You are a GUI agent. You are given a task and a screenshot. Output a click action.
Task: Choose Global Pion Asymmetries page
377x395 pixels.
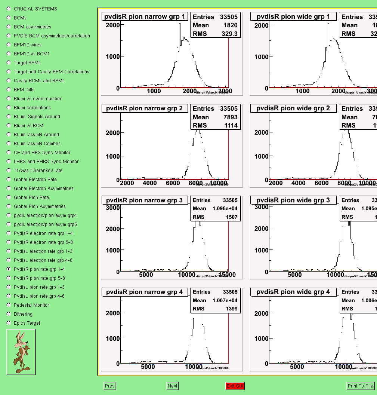click(9, 206)
